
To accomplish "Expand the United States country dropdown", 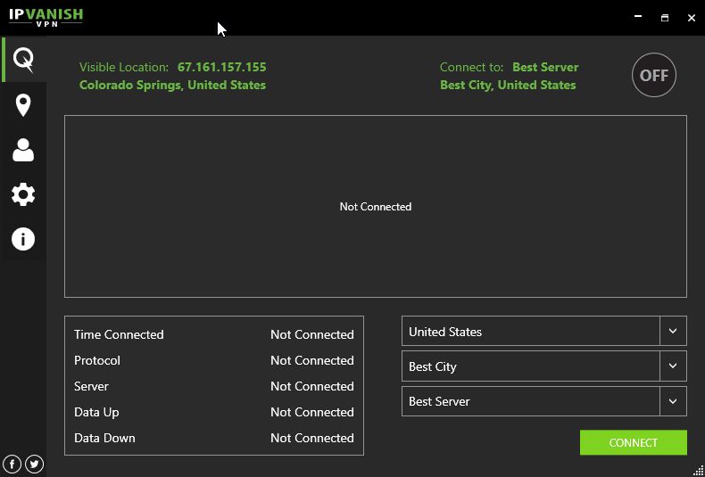I will 673,332.
